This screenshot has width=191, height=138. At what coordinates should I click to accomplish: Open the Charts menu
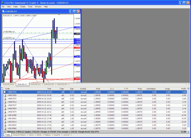click(23, 7)
